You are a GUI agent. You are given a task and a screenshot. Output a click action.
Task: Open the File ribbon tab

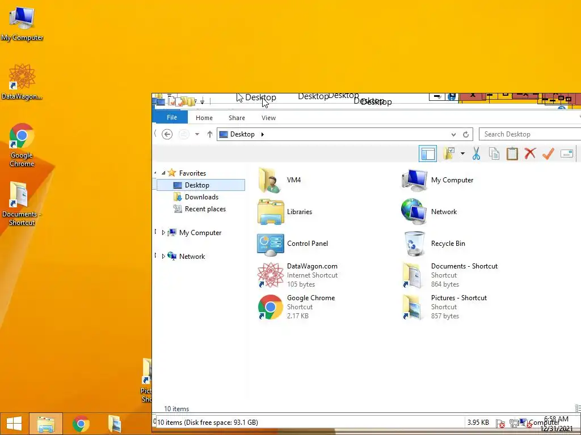click(x=172, y=117)
